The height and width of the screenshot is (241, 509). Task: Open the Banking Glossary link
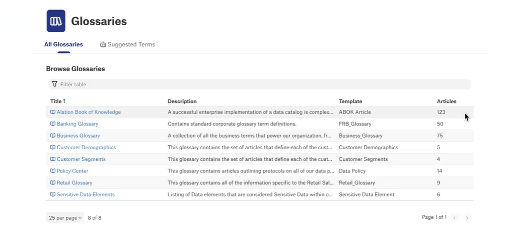pyautogui.click(x=77, y=124)
